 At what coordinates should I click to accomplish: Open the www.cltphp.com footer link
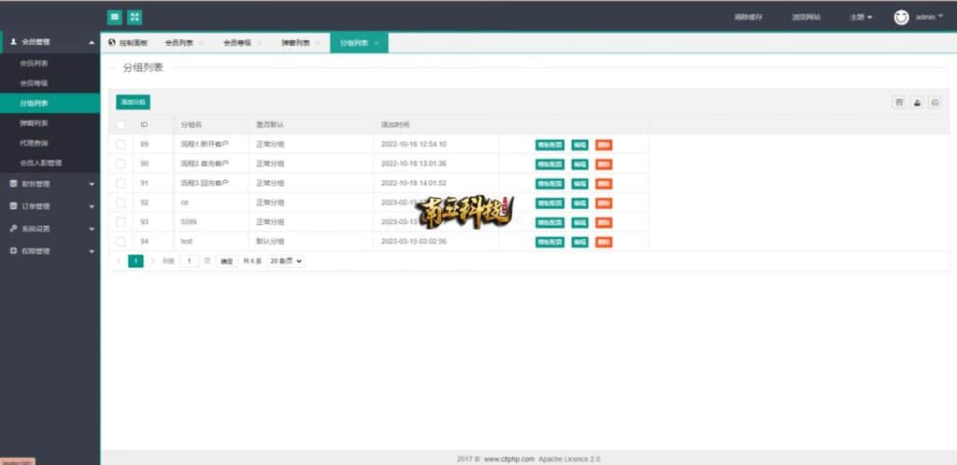click(x=509, y=458)
